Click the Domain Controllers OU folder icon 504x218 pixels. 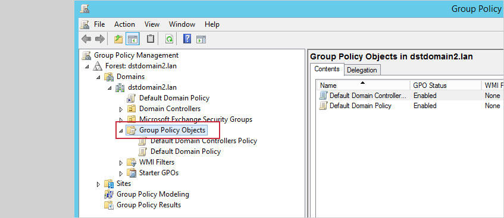131,109
